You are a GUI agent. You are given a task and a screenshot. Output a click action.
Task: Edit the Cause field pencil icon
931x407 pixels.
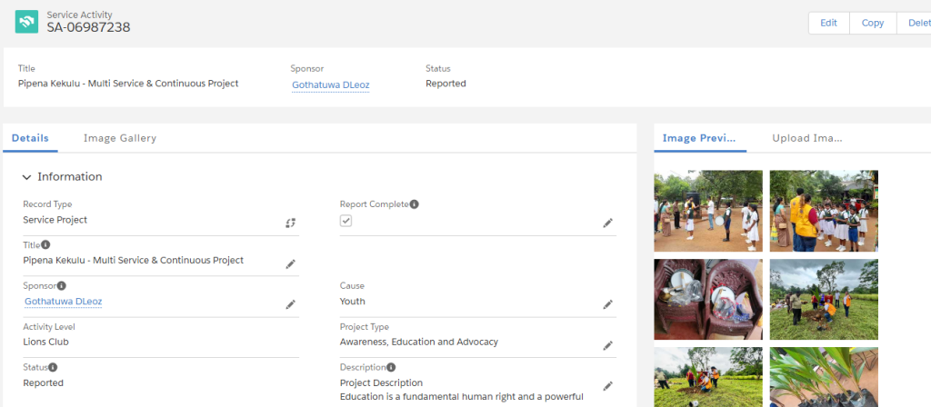(607, 304)
